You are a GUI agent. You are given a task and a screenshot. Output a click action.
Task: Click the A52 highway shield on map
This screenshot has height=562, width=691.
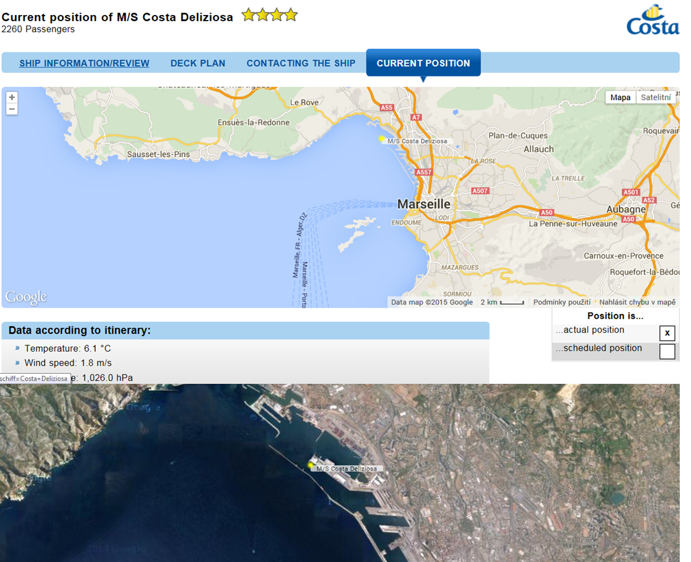[648, 200]
